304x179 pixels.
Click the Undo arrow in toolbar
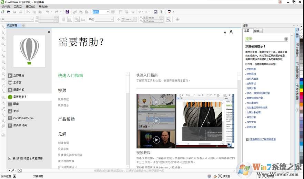coord(47,12)
